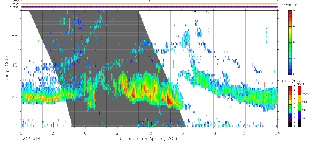Select the red segment of TX FRQ scale
Image resolution: width=312 pixels, height=144 pixels.
[290, 89]
